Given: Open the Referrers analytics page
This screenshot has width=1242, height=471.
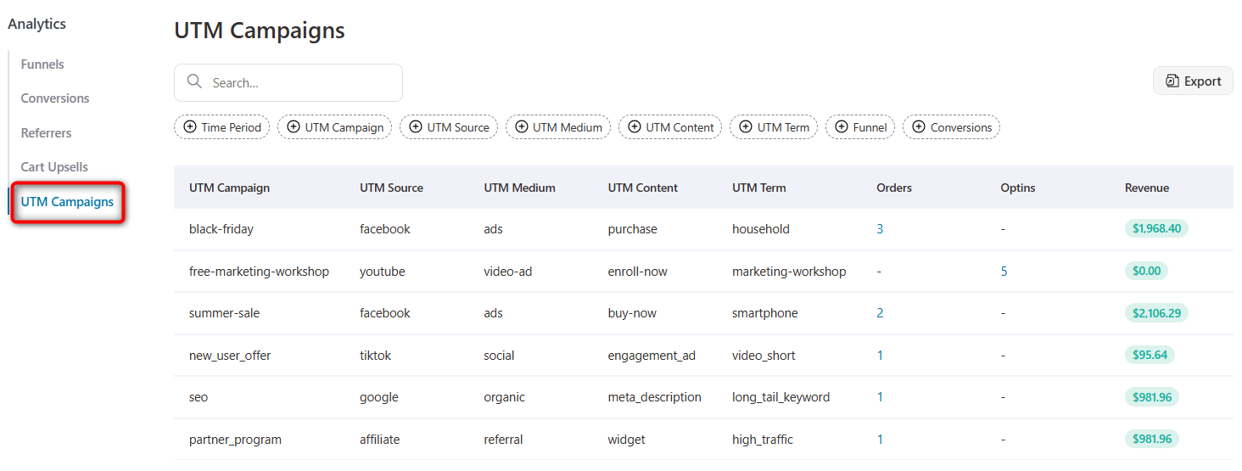Looking at the screenshot, I should [x=46, y=133].
